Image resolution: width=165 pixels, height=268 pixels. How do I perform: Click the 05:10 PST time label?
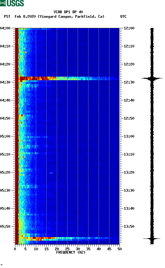[5, 154]
